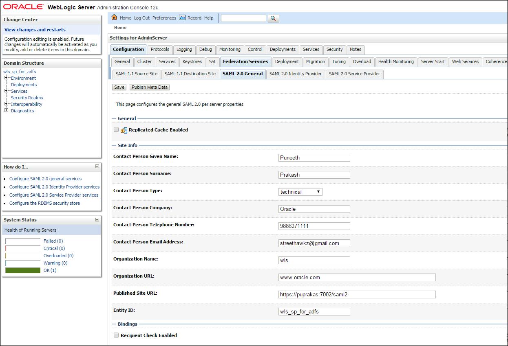Viewport: 508px width, 346px height.
Task: Expand the Environment tree node
Action: point(7,78)
